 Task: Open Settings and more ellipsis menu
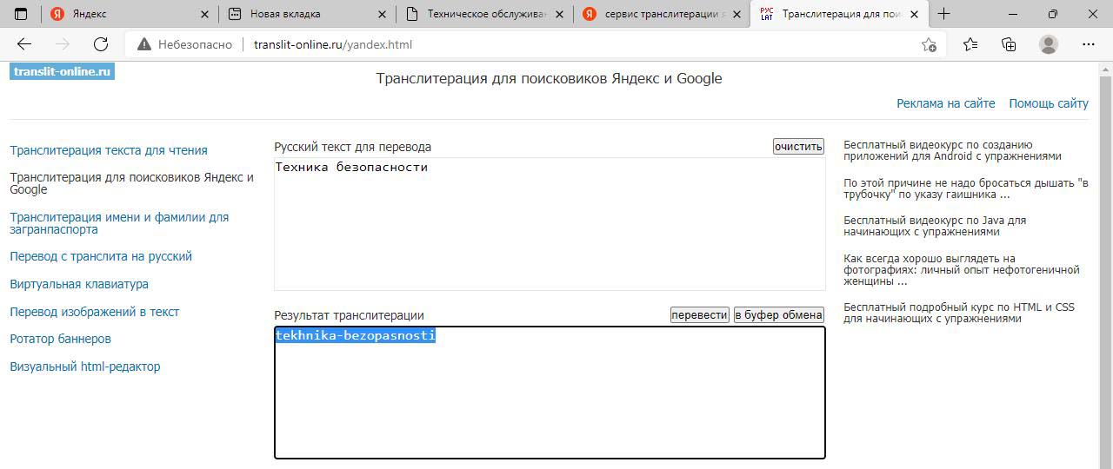(1089, 44)
